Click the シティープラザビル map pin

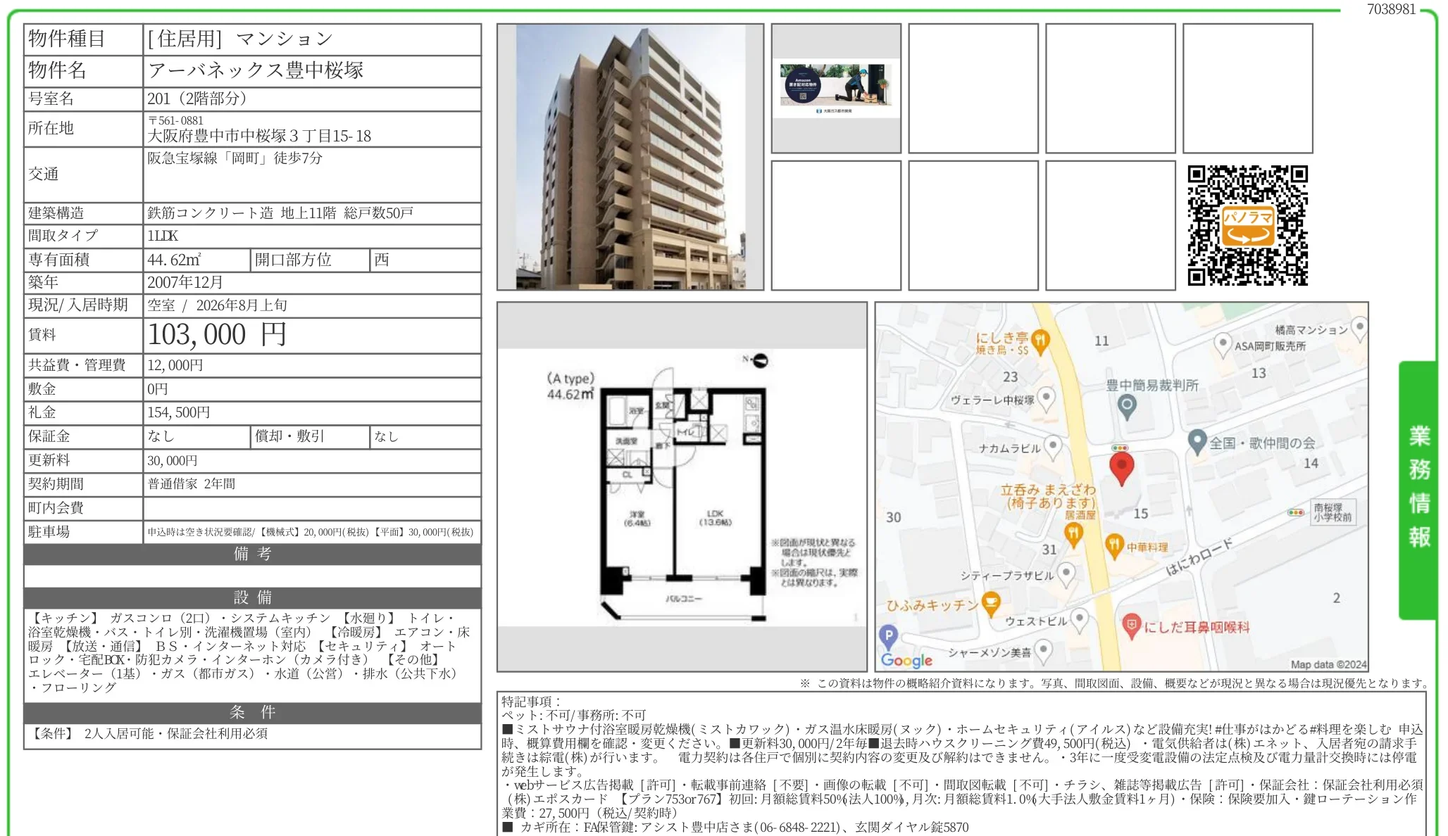click(1066, 574)
